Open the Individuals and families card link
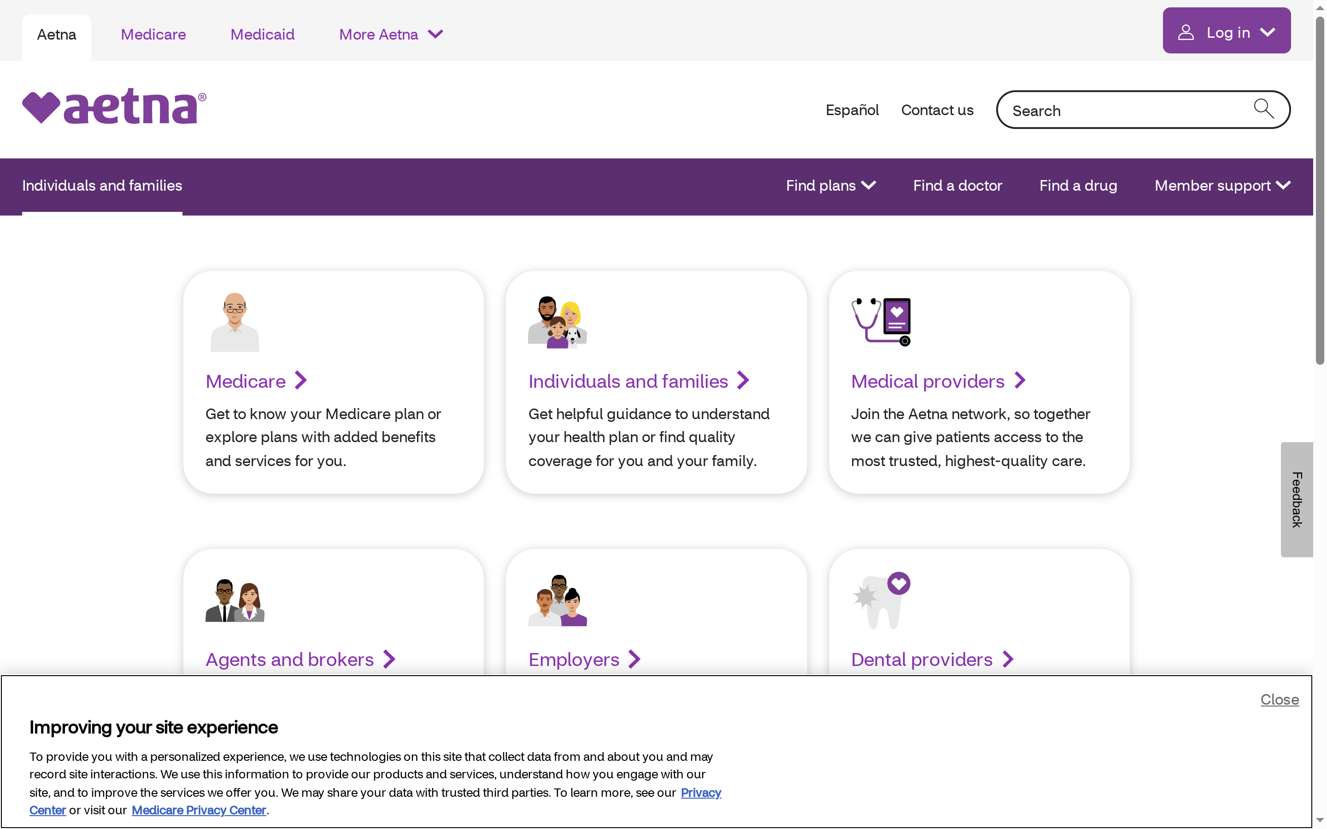This screenshot has height=829, width=1327. coord(628,381)
